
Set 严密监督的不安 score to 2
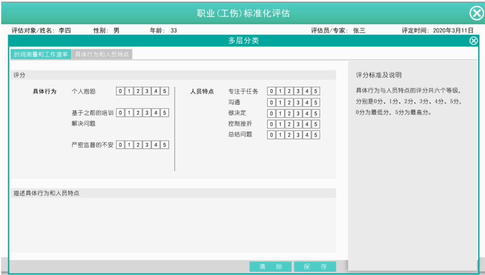pos(138,145)
